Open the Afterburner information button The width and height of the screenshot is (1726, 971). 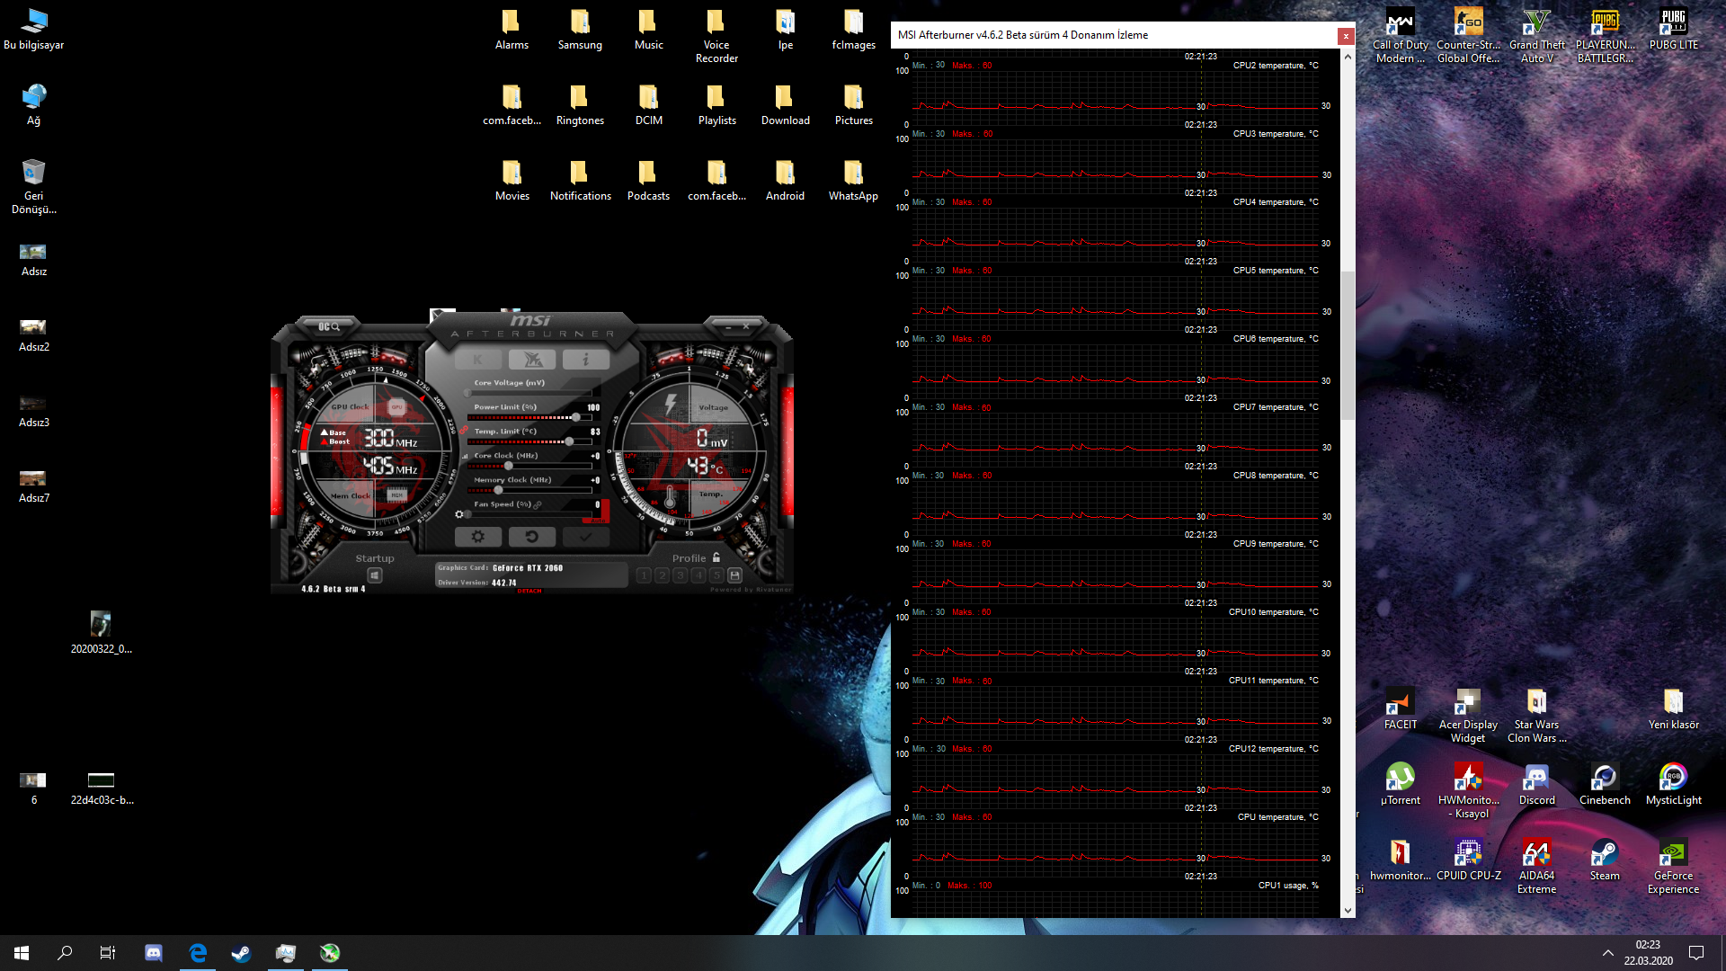(x=586, y=360)
